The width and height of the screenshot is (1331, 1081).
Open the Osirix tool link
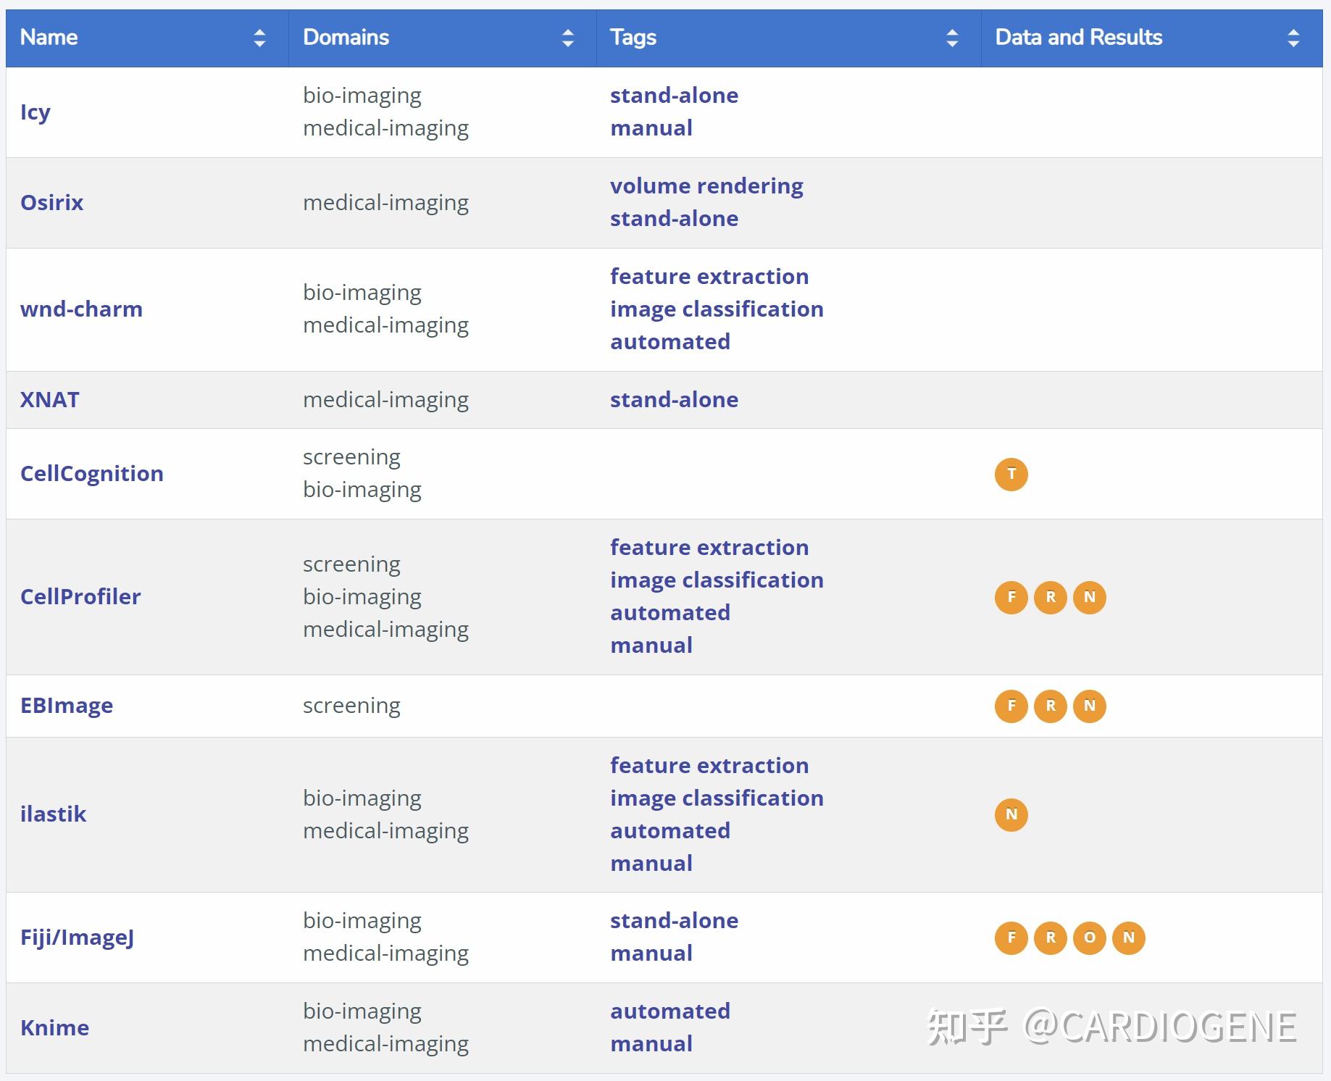pyautogui.click(x=52, y=203)
